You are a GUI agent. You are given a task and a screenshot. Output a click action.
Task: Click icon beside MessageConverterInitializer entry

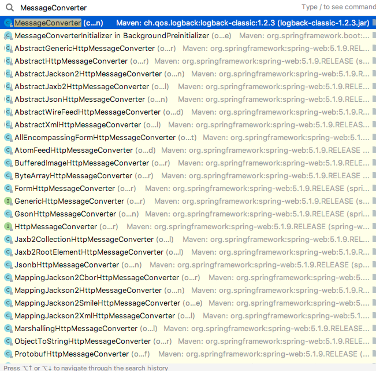(9, 36)
